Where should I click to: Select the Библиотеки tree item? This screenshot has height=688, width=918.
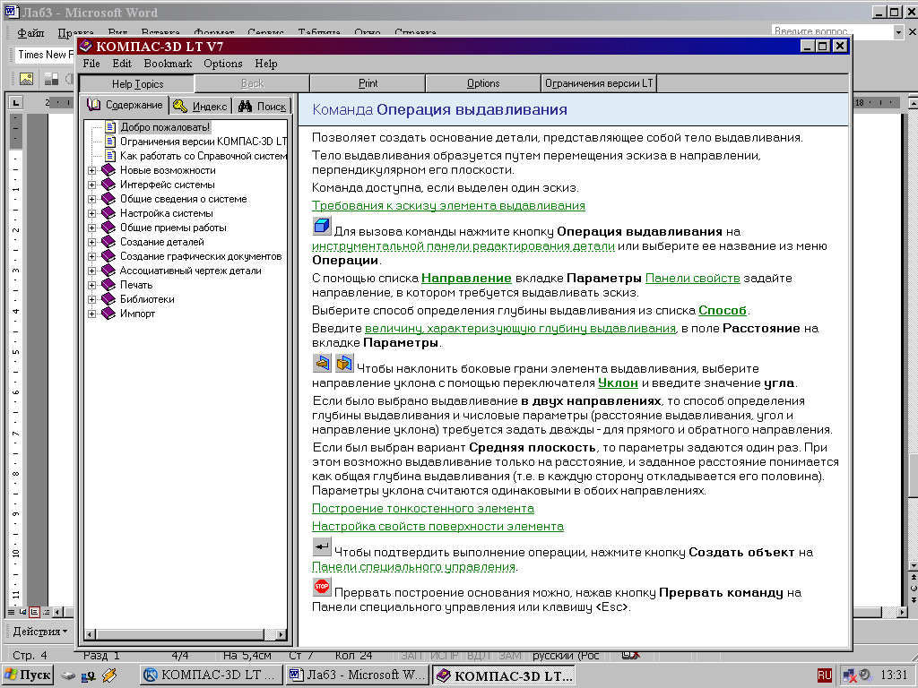(x=148, y=299)
